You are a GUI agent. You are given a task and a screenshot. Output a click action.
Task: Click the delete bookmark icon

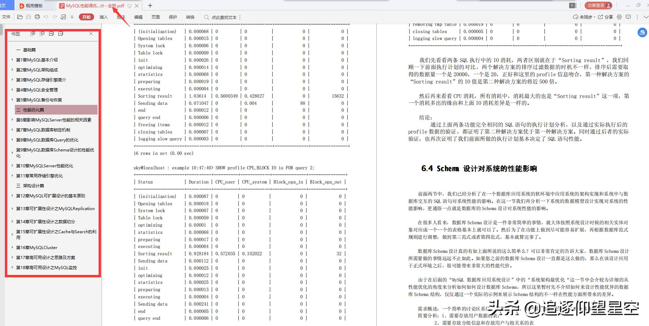[61, 33]
